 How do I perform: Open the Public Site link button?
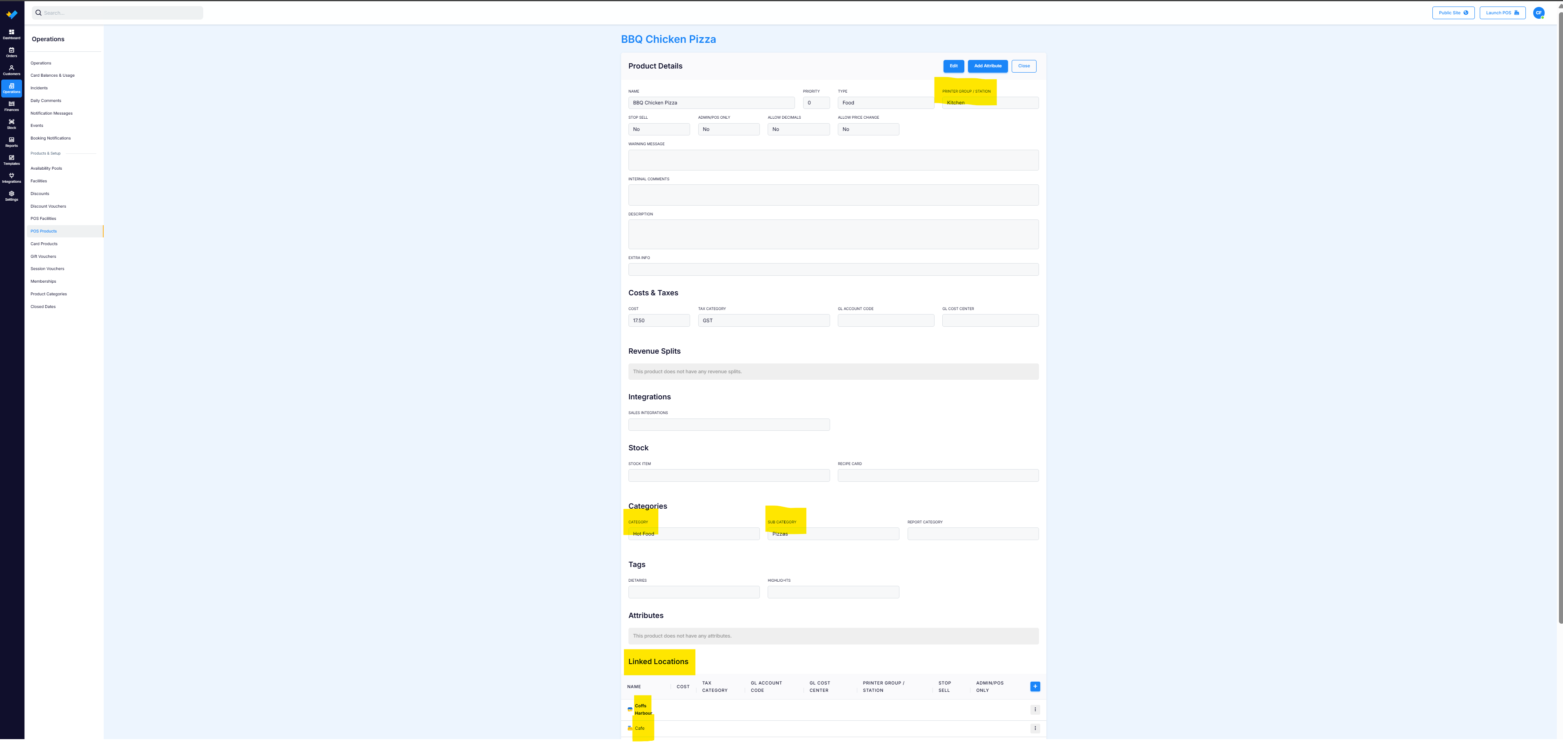click(1453, 13)
